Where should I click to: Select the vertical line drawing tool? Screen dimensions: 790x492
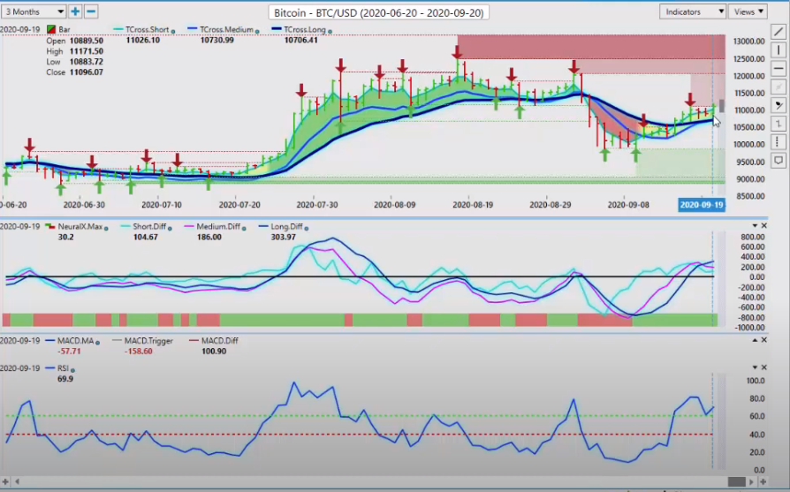click(779, 50)
